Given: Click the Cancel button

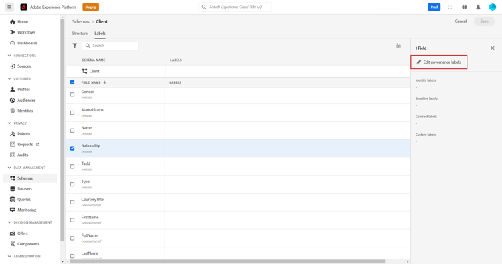Looking at the screenshot, I should click(x=461, y=21).
